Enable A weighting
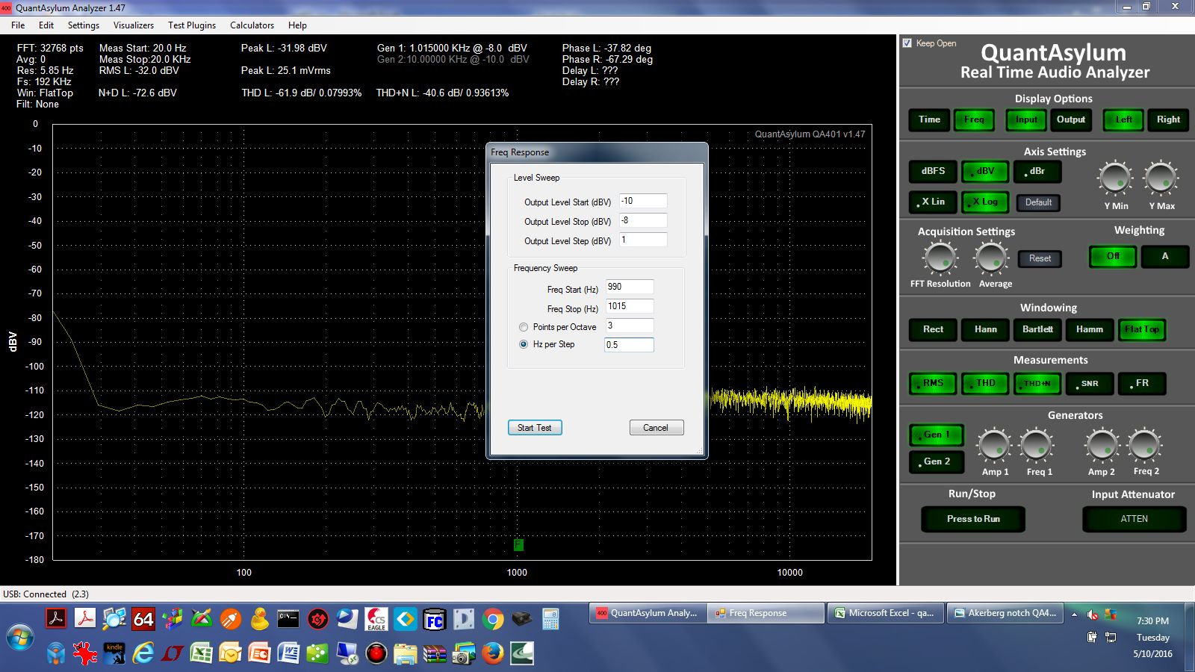Image resolution: width=1195 pixels, height=672 pixels. click(1164, 256)
